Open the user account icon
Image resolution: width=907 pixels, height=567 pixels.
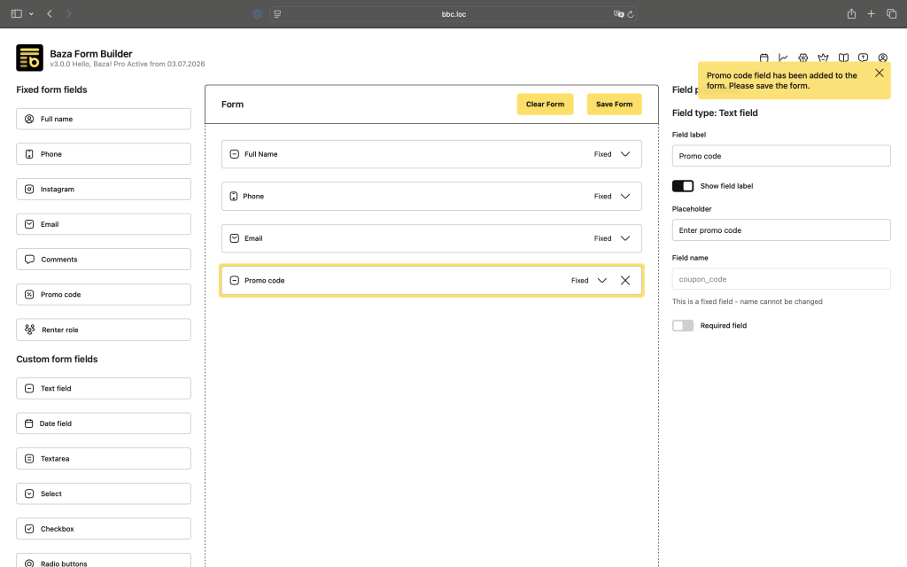(x=883, y=58)
